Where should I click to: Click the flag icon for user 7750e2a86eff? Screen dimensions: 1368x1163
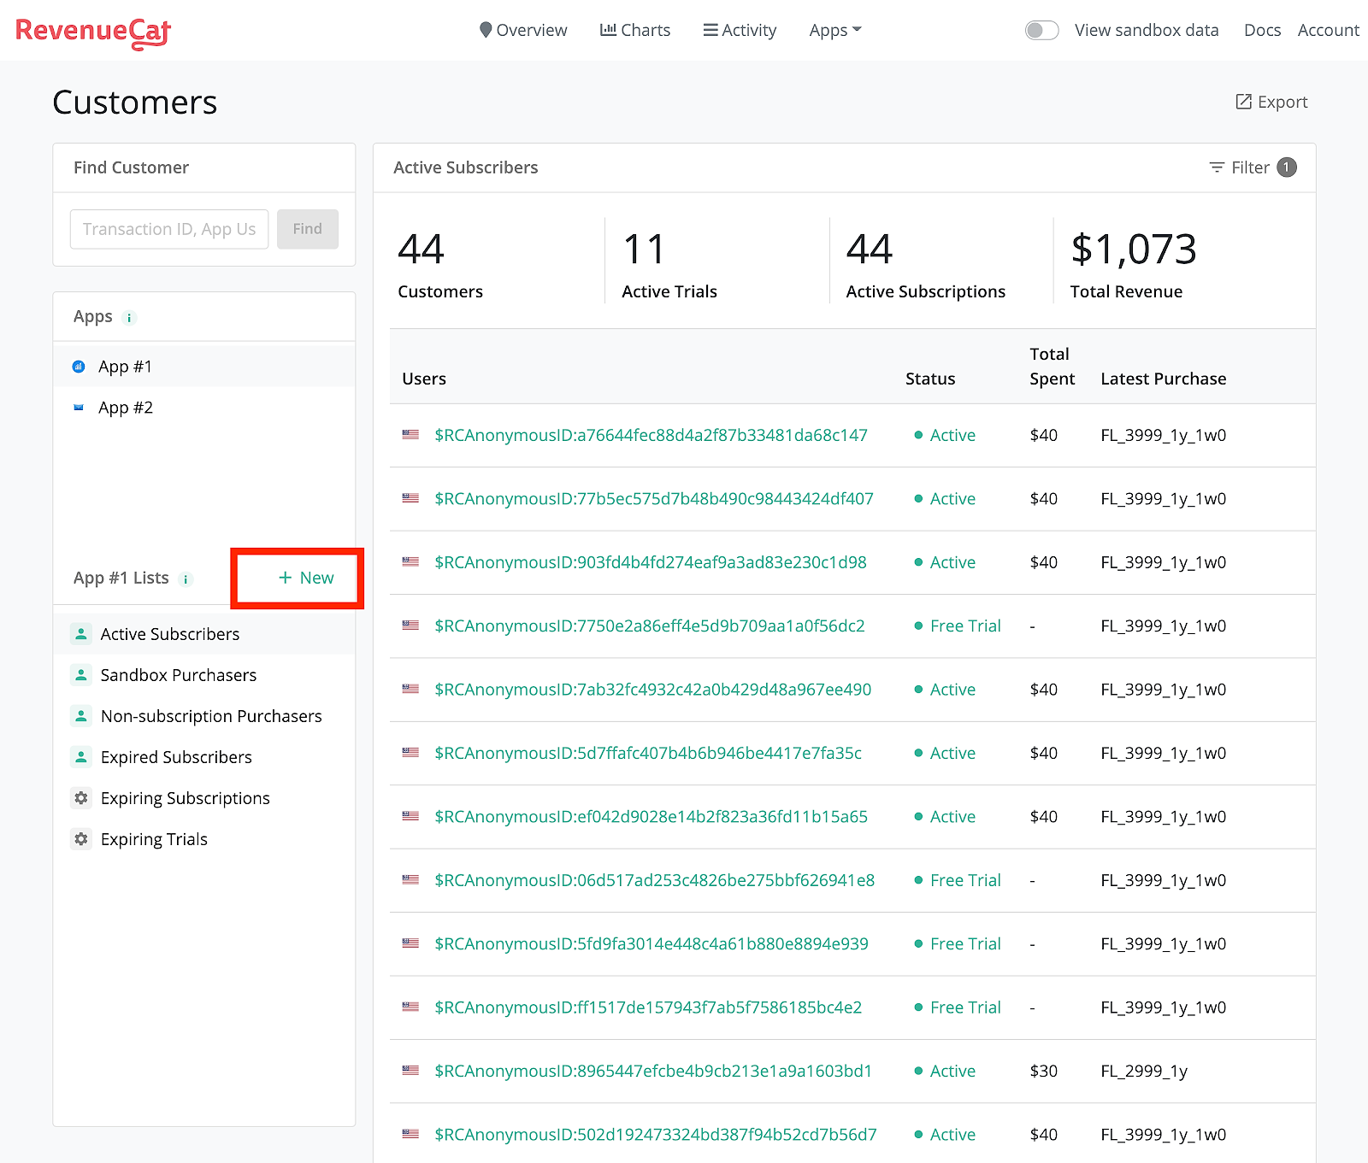click(410, 626)
